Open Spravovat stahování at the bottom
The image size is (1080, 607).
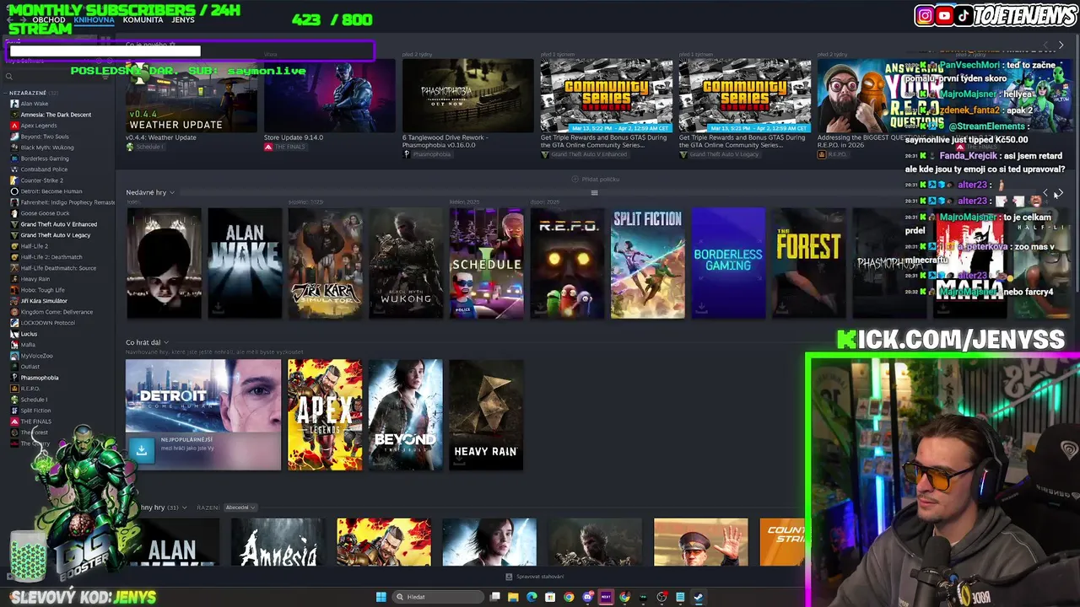(x=535, y=577)
